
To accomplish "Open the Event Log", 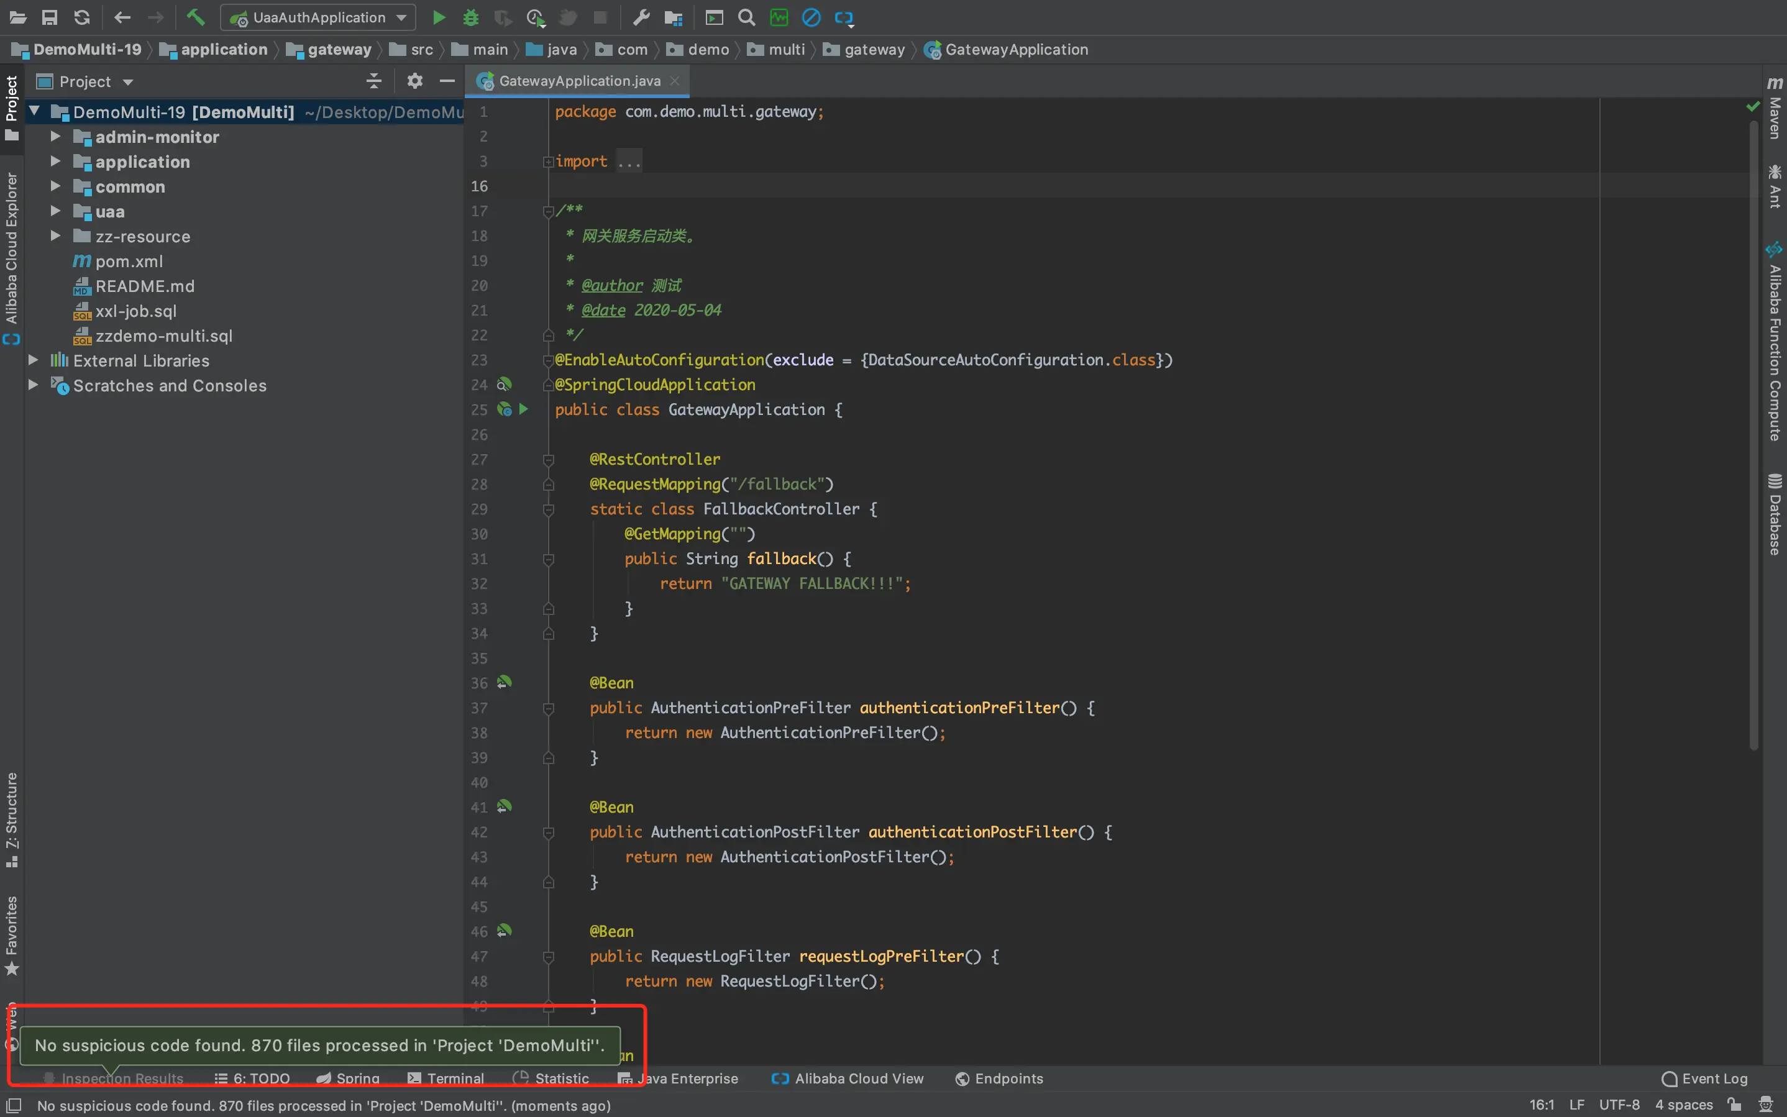I will [1705, 1078].
